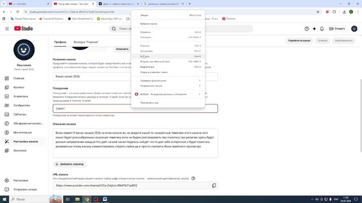Open the account avatar in top right
This screenshot has height=203, width=362.
pos(354,29)
